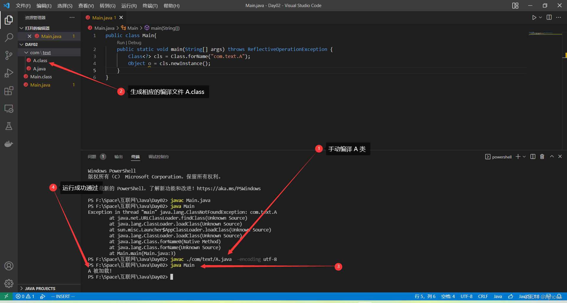The width and height of the screenshot is (567, 303).
Task: Split the editor to the right
Action: pos(549,17)
